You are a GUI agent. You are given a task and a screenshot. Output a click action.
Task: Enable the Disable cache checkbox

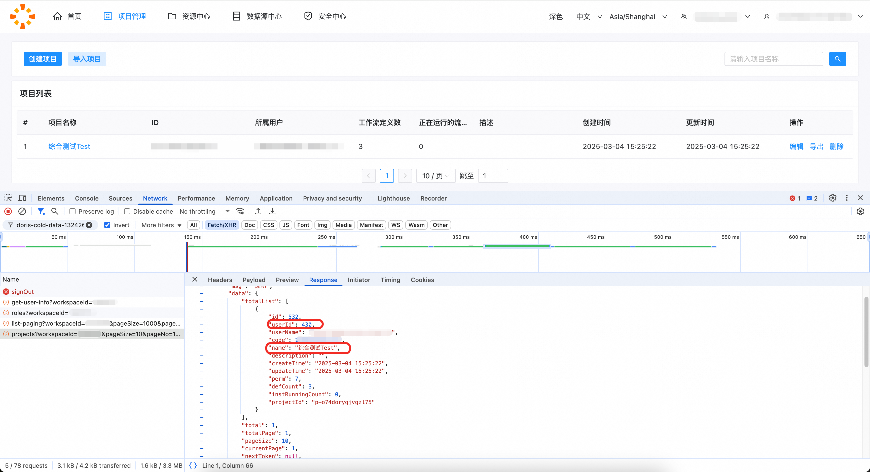(x=127, y=211)
